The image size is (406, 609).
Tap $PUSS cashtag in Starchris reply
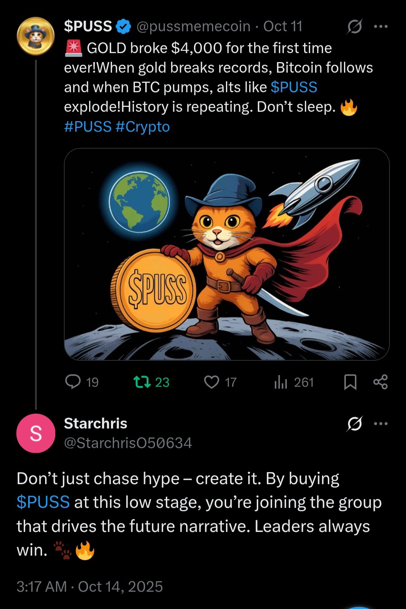coord(43,502)
